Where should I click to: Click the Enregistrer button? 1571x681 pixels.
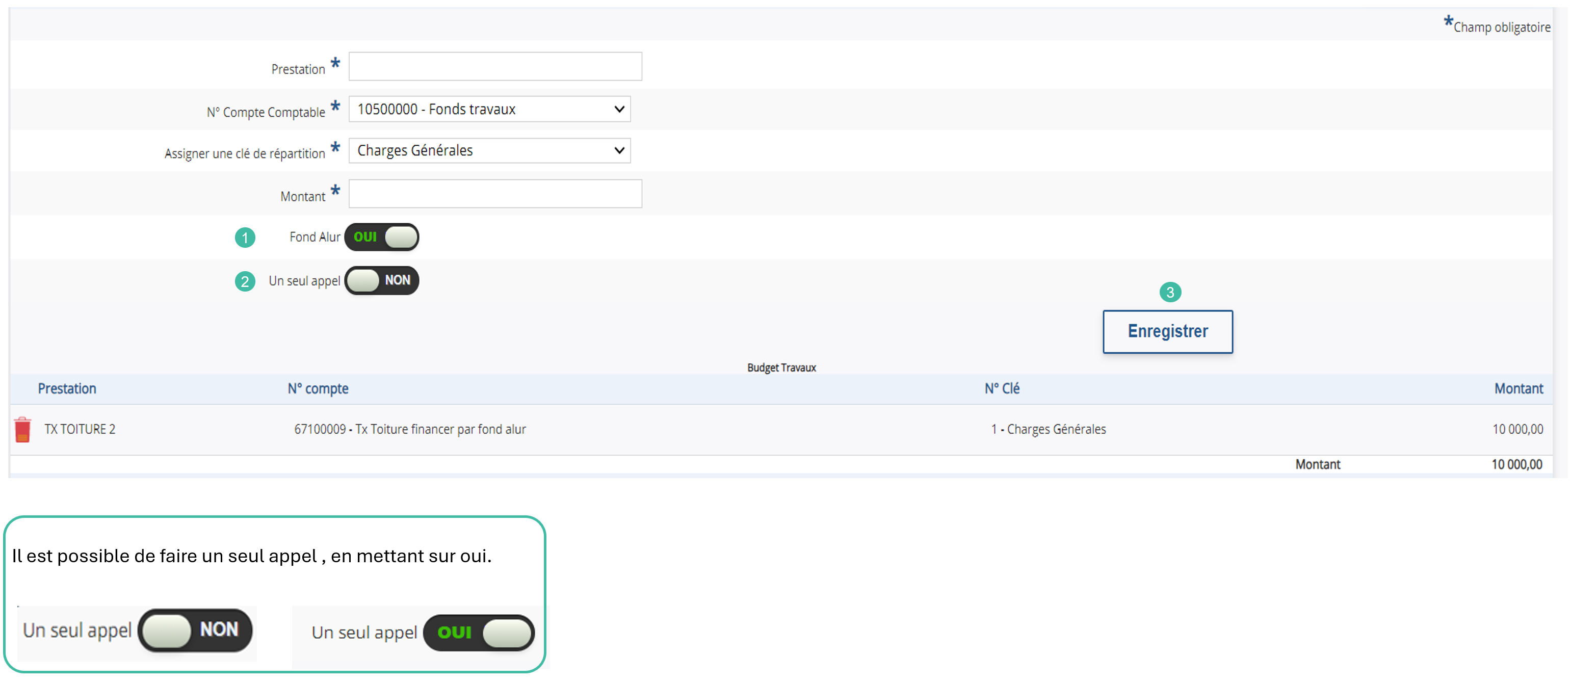coord(1167,332)
